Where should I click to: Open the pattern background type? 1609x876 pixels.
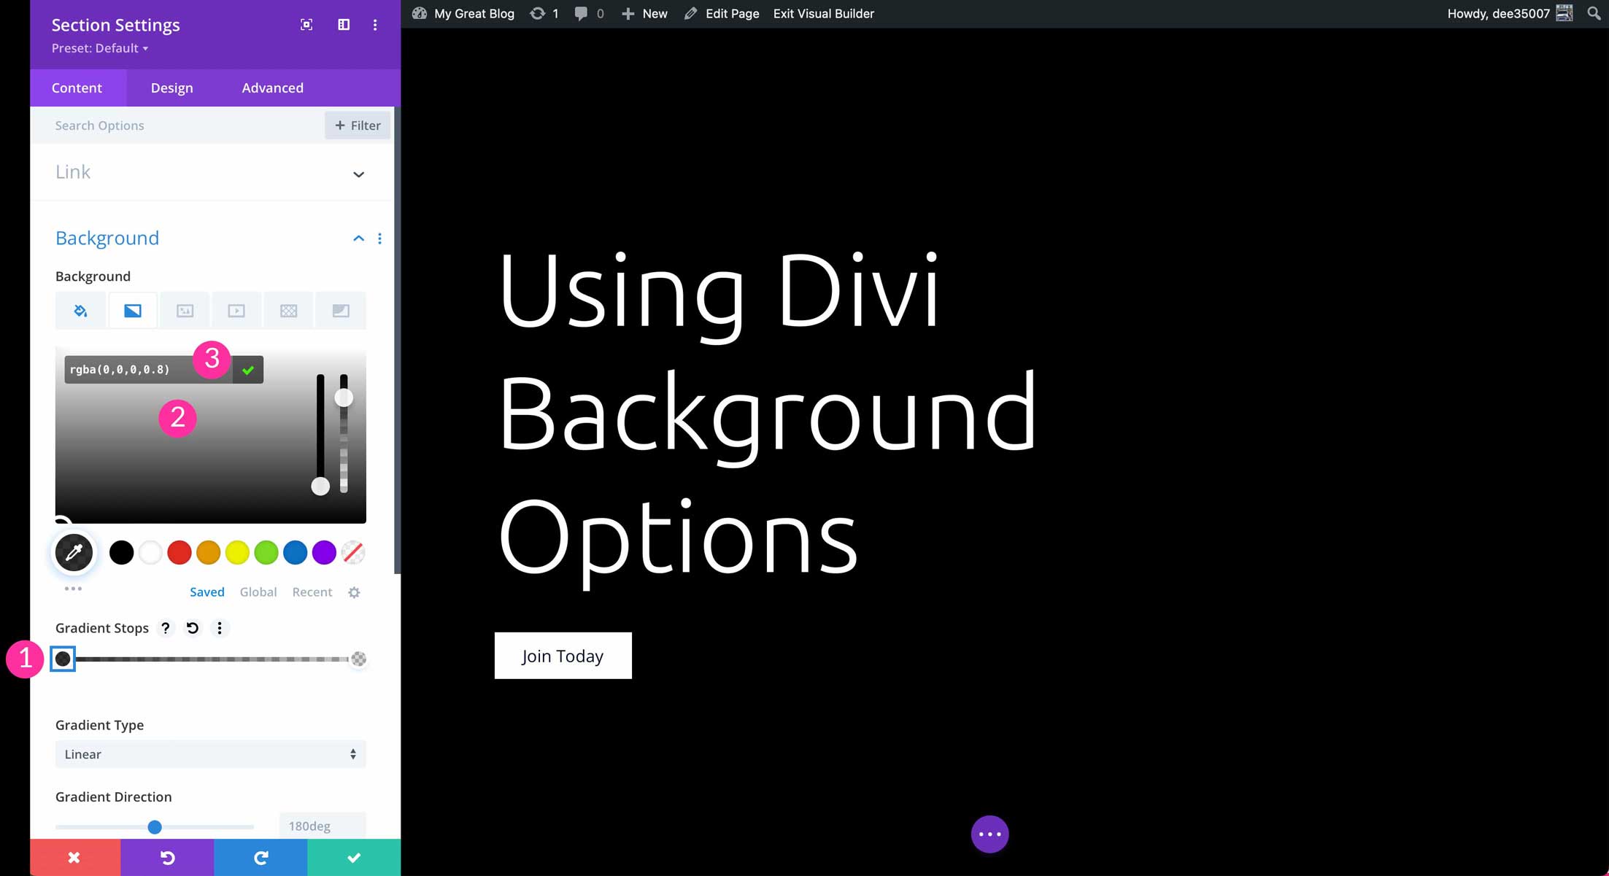[288, 310]
